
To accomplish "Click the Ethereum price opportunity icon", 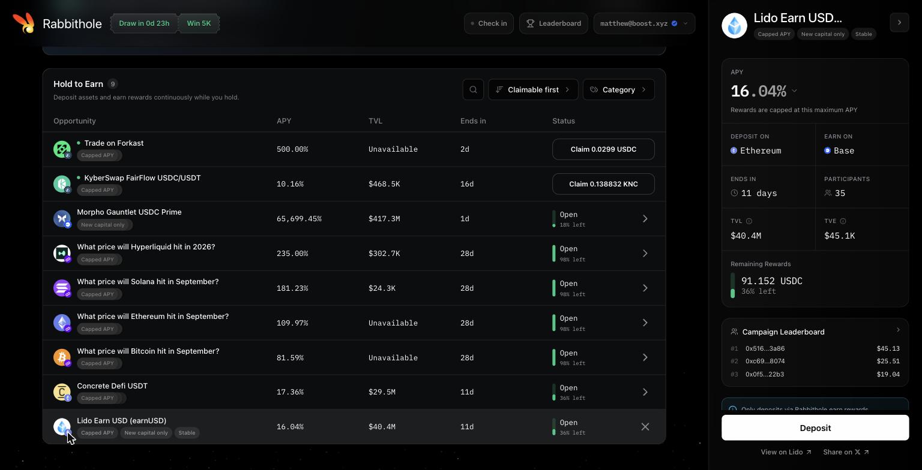I will coord(62,323).
